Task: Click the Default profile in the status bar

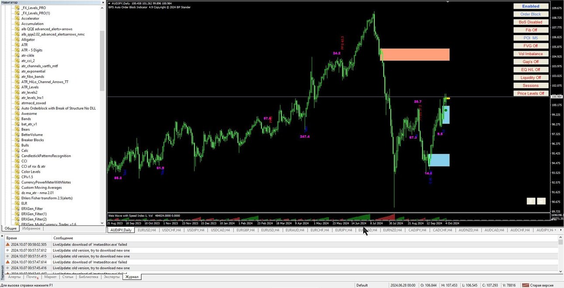Action: pyautogui.click(x=362, y=285)
